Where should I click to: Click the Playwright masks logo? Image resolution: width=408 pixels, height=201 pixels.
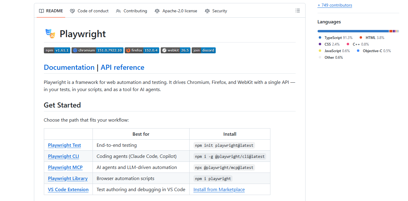coord(50,34)
